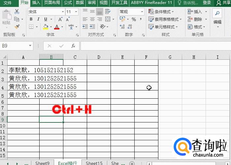This screenshot has height=165, width=231.
Task: Expand the underline style arrow
Action: [51, 19]
